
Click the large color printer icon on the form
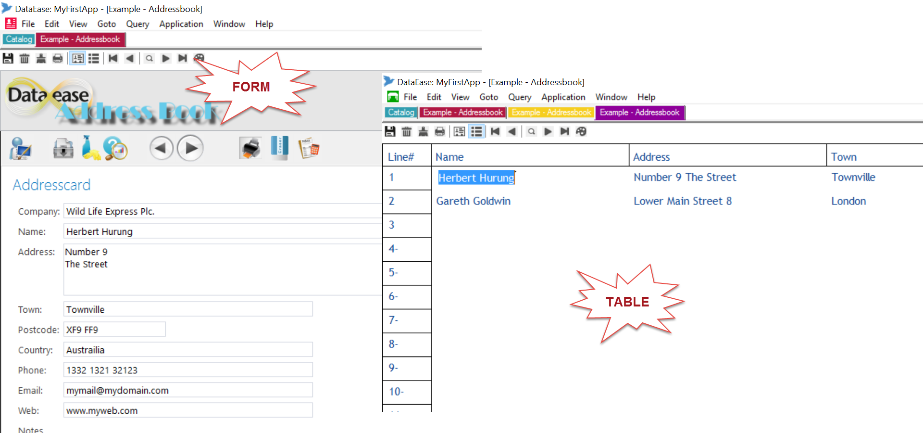pos(250,148)
